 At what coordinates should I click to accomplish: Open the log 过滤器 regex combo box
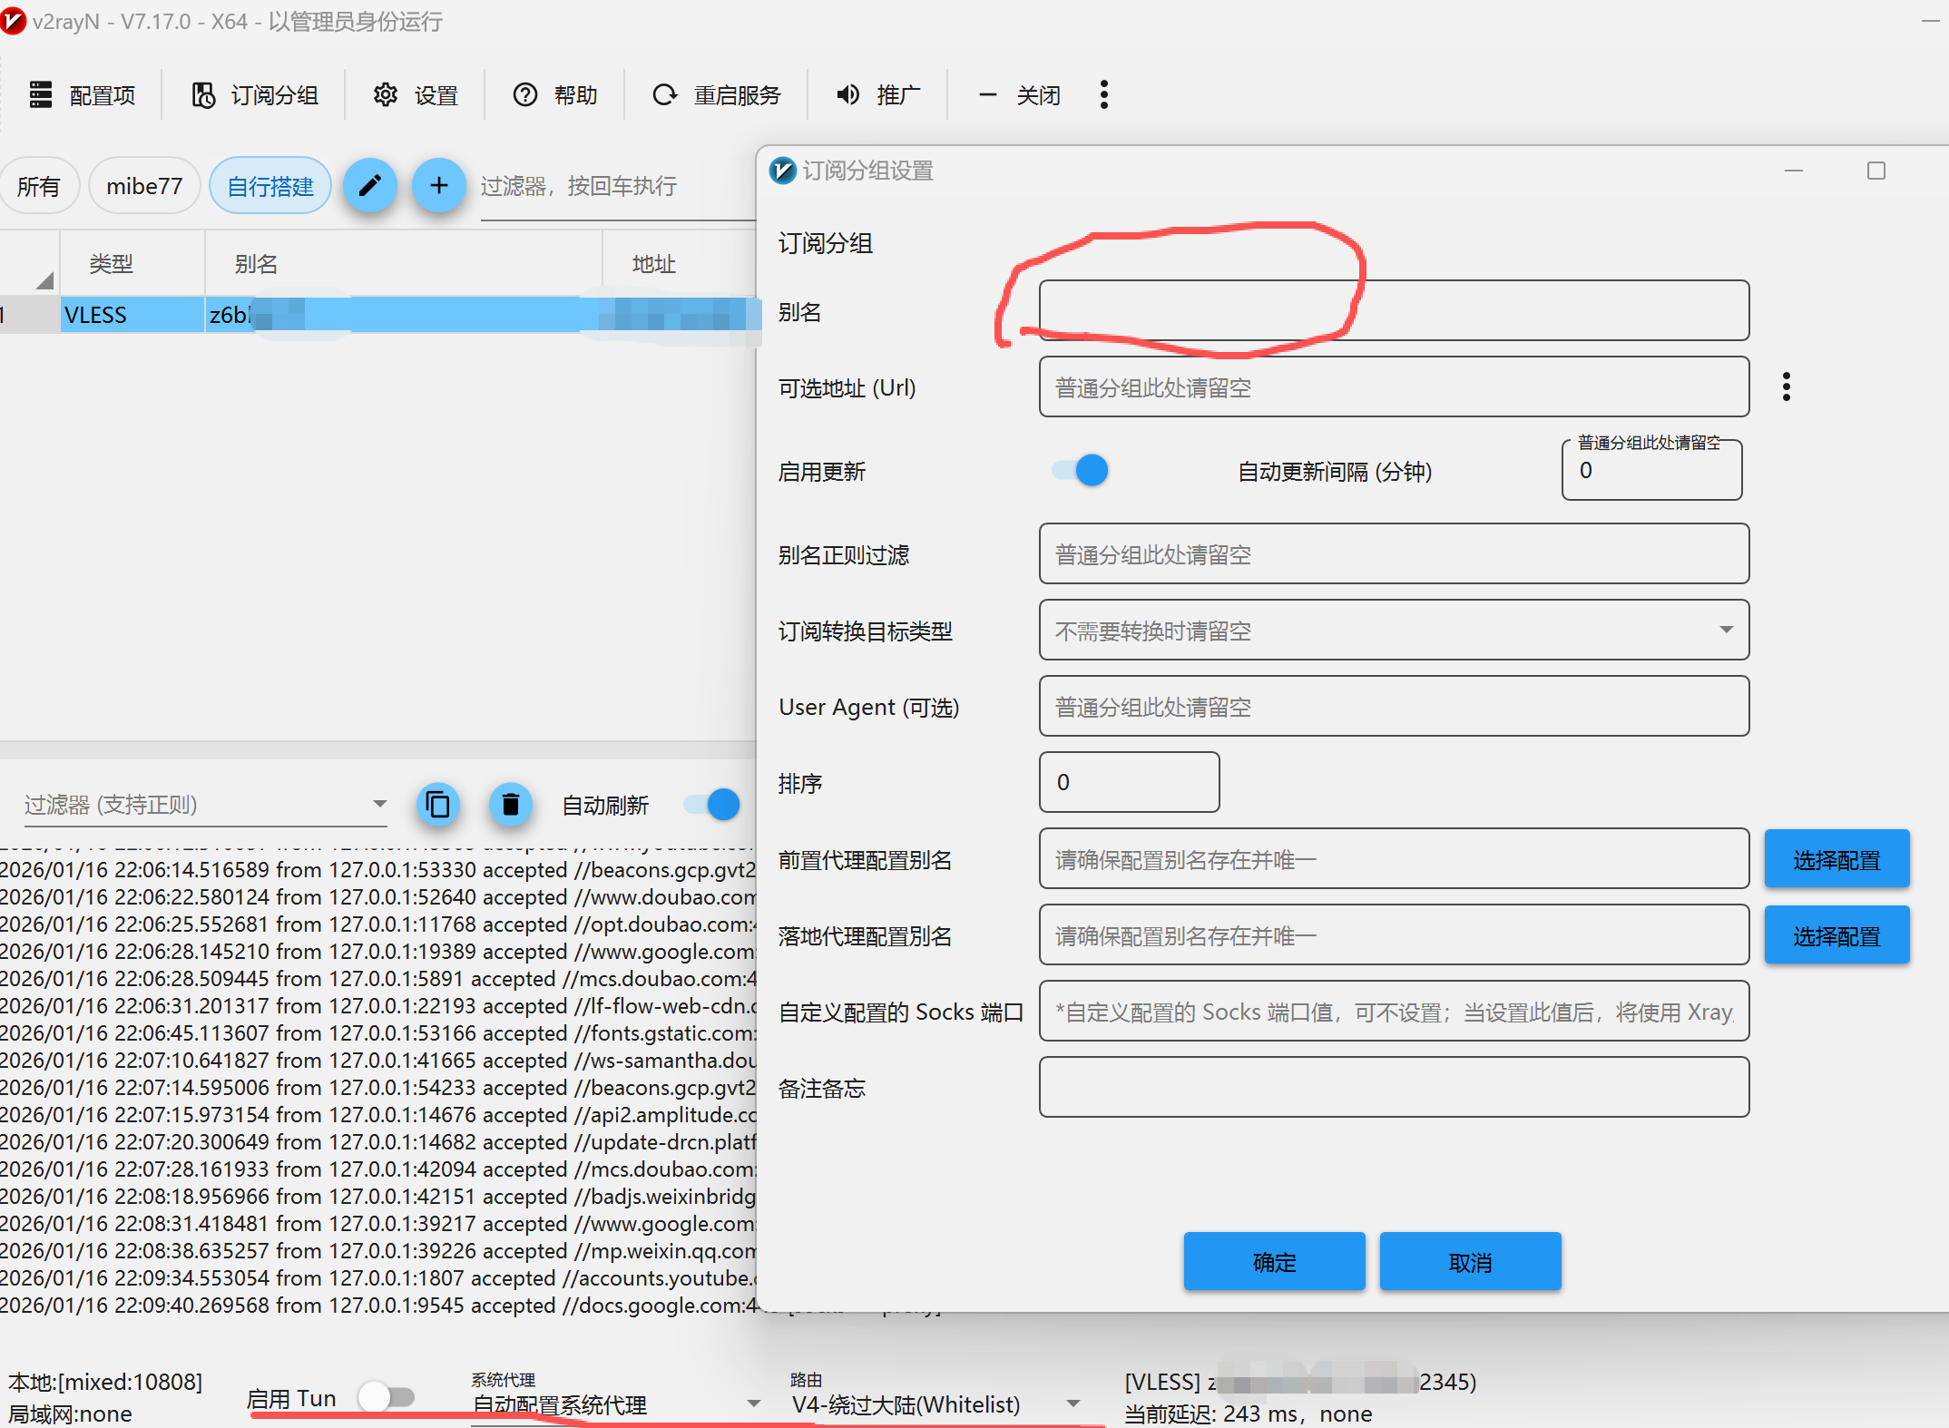tap(205, 805)
